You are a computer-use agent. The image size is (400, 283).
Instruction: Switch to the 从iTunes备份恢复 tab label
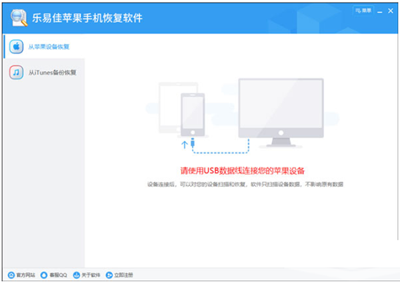tap(52, 73)
